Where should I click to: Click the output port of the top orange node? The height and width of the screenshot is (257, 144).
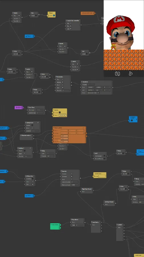click(x=94, y=13)
